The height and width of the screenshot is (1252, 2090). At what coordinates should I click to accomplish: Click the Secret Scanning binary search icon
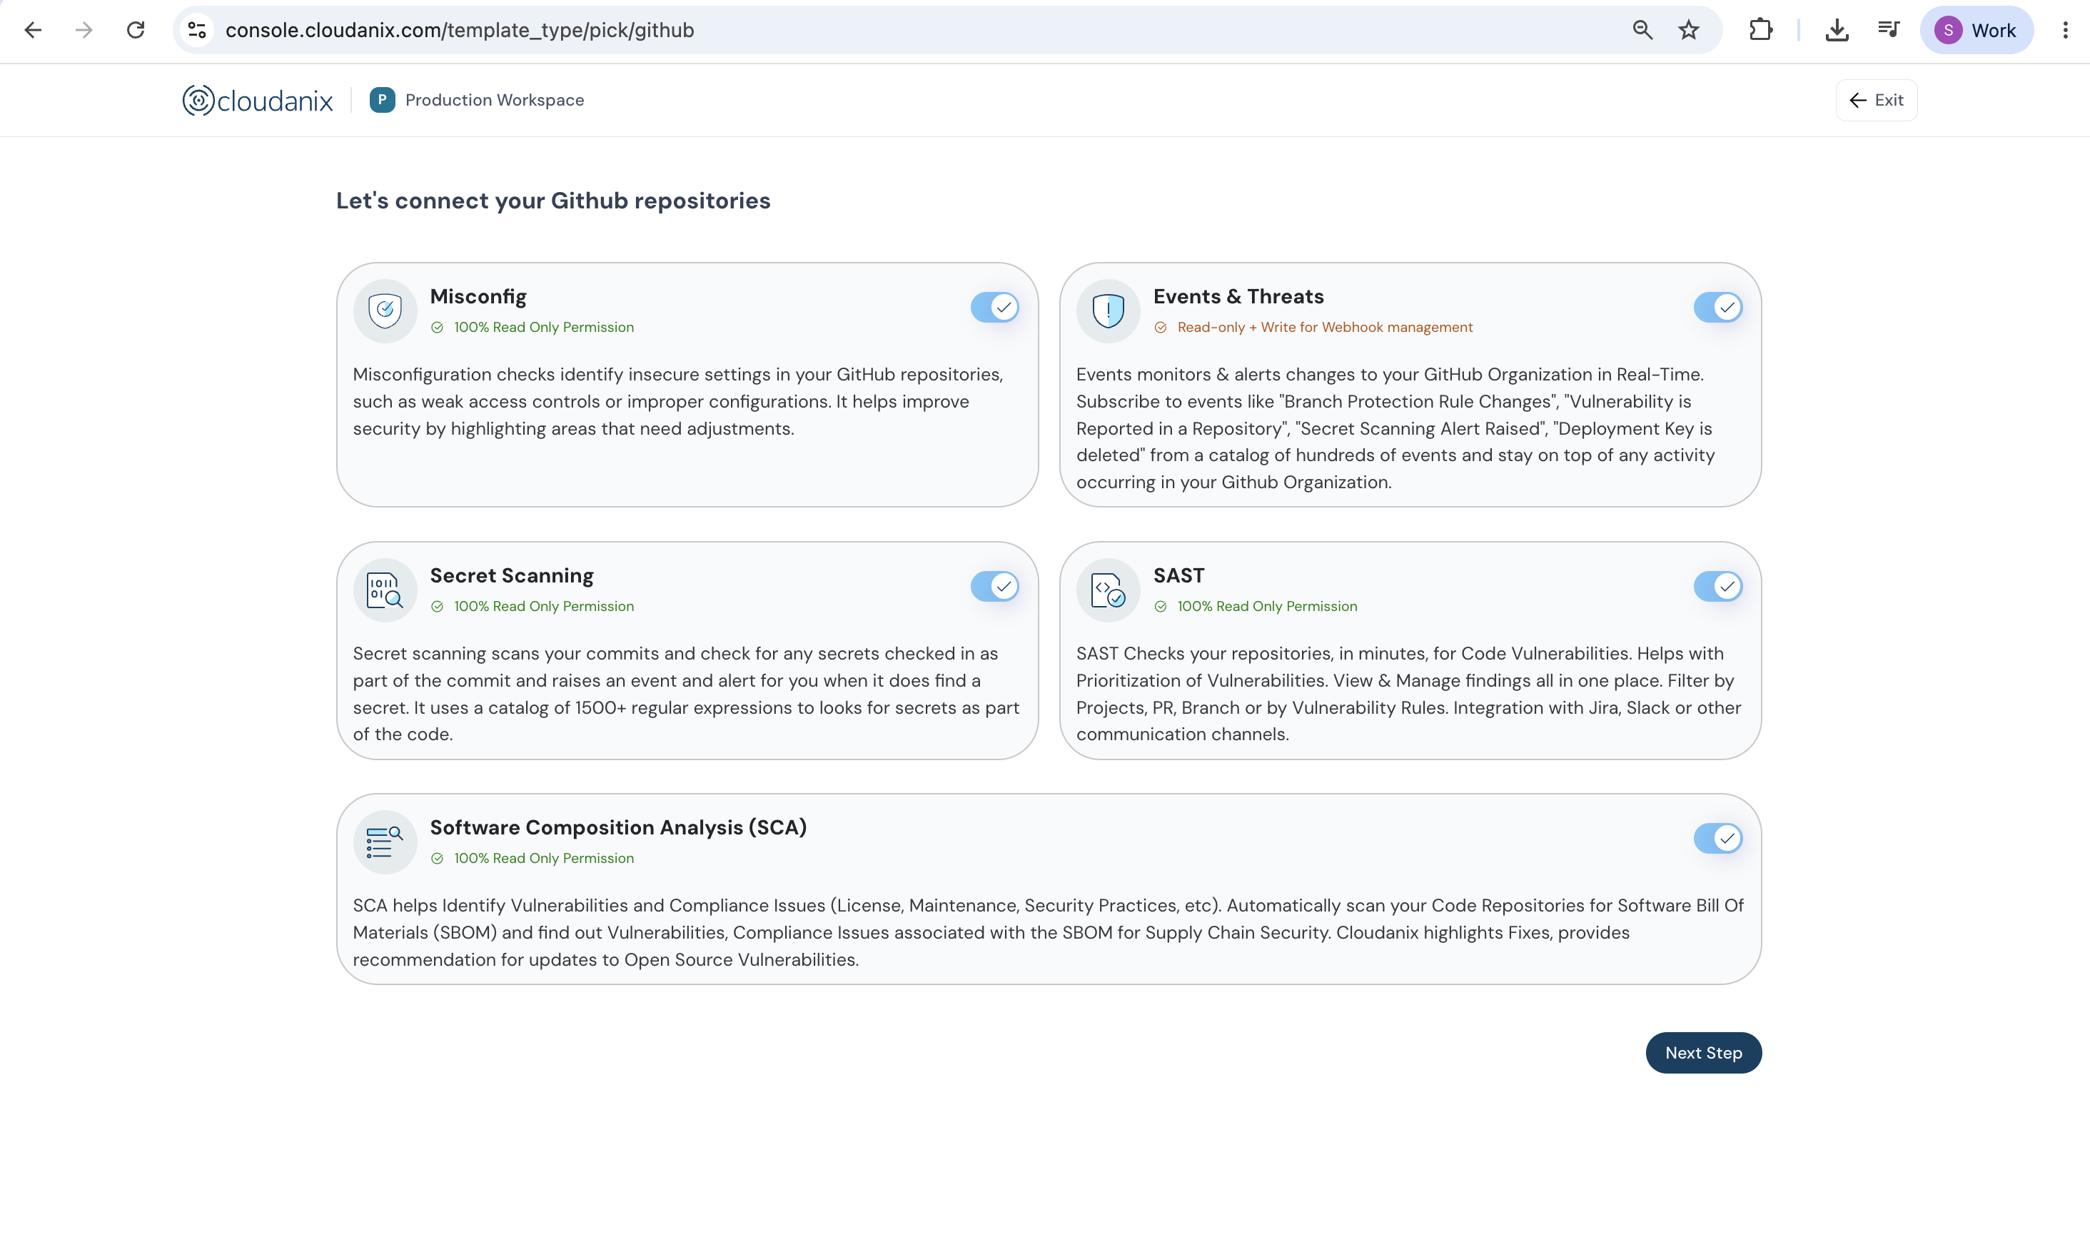[x=385, y=590]
